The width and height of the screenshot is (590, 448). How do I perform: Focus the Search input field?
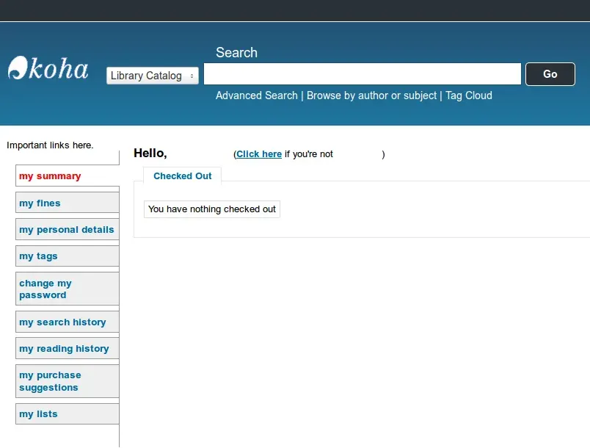(x=363, y=73)
